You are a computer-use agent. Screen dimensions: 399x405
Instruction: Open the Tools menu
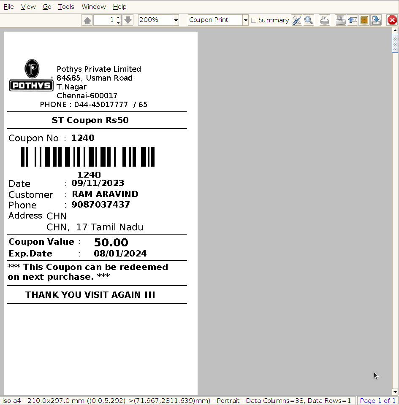[66, 7]
